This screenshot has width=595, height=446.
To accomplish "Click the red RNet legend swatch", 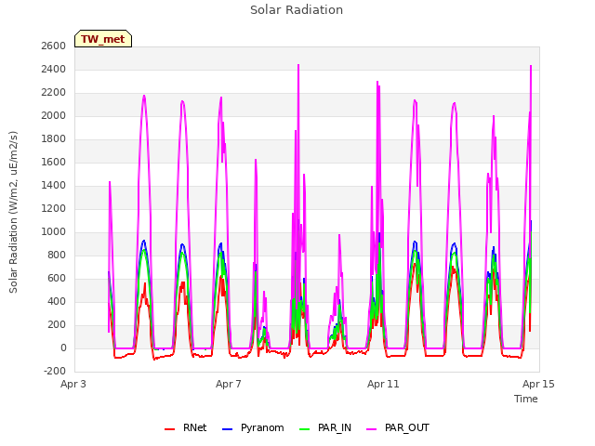I will click(x=169, y=429).
